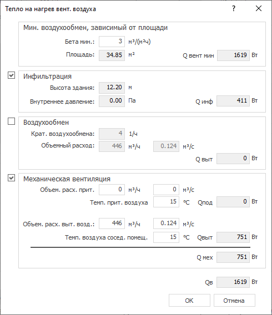The height and width of the screenshot is (315, 272).
Task: Click the Отмена button
Action: (x=234, y=301)
